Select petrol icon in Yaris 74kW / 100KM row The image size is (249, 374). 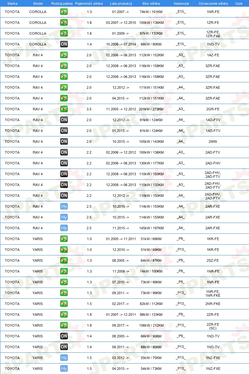[x=64, y=271]
